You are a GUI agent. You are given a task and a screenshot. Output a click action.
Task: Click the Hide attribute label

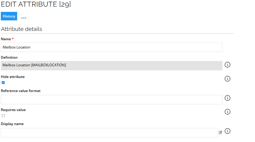point(13,77)
